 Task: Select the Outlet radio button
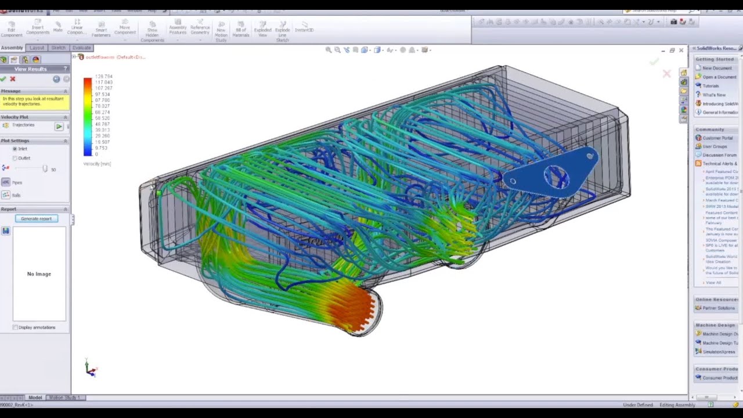[x=15, y=158]
